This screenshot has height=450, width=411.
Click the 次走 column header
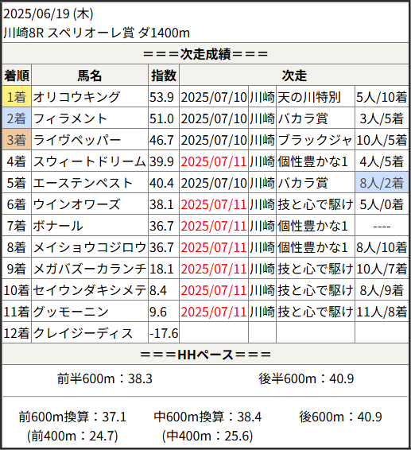[294, 76]
